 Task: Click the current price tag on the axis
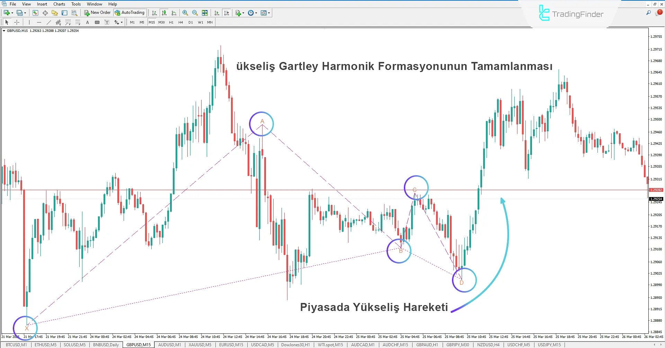tap(656, 198)
